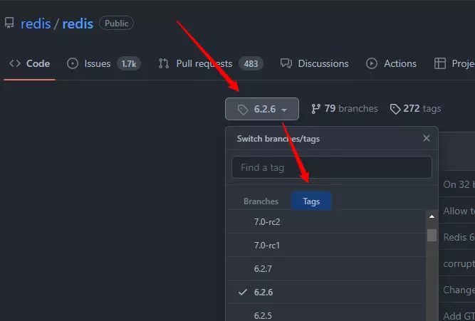
Task: Click the branches fork icon
Action: [x=315, y=109]
